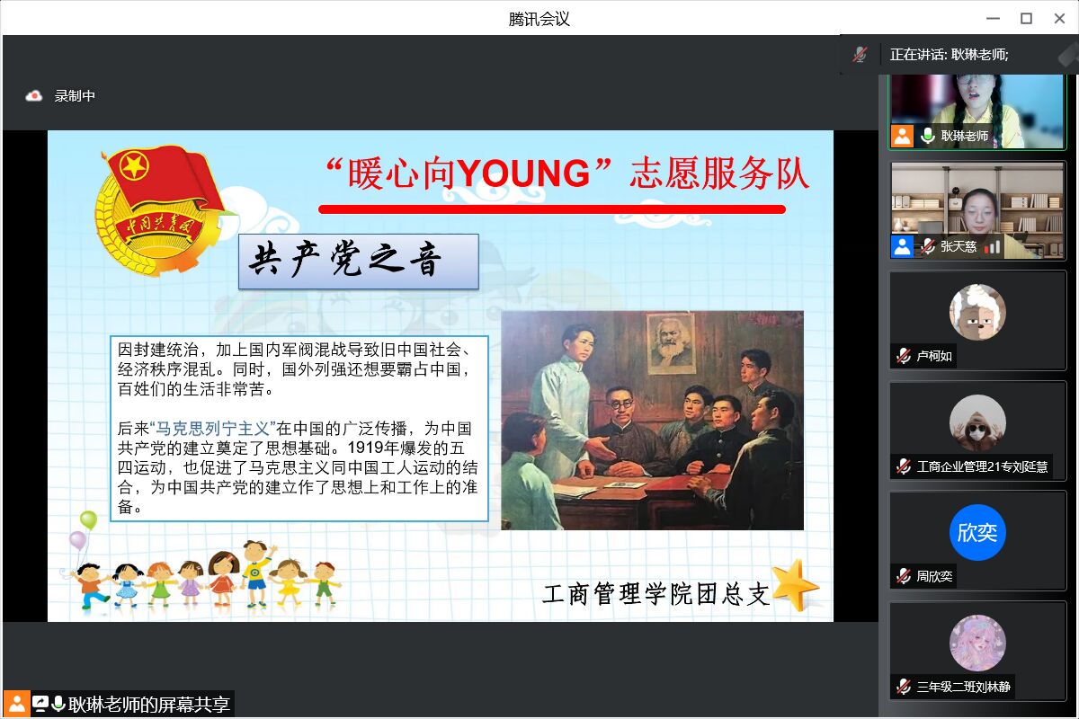
Task: Click 卢柯如's cartoon avatar
Action: [977, 312]
